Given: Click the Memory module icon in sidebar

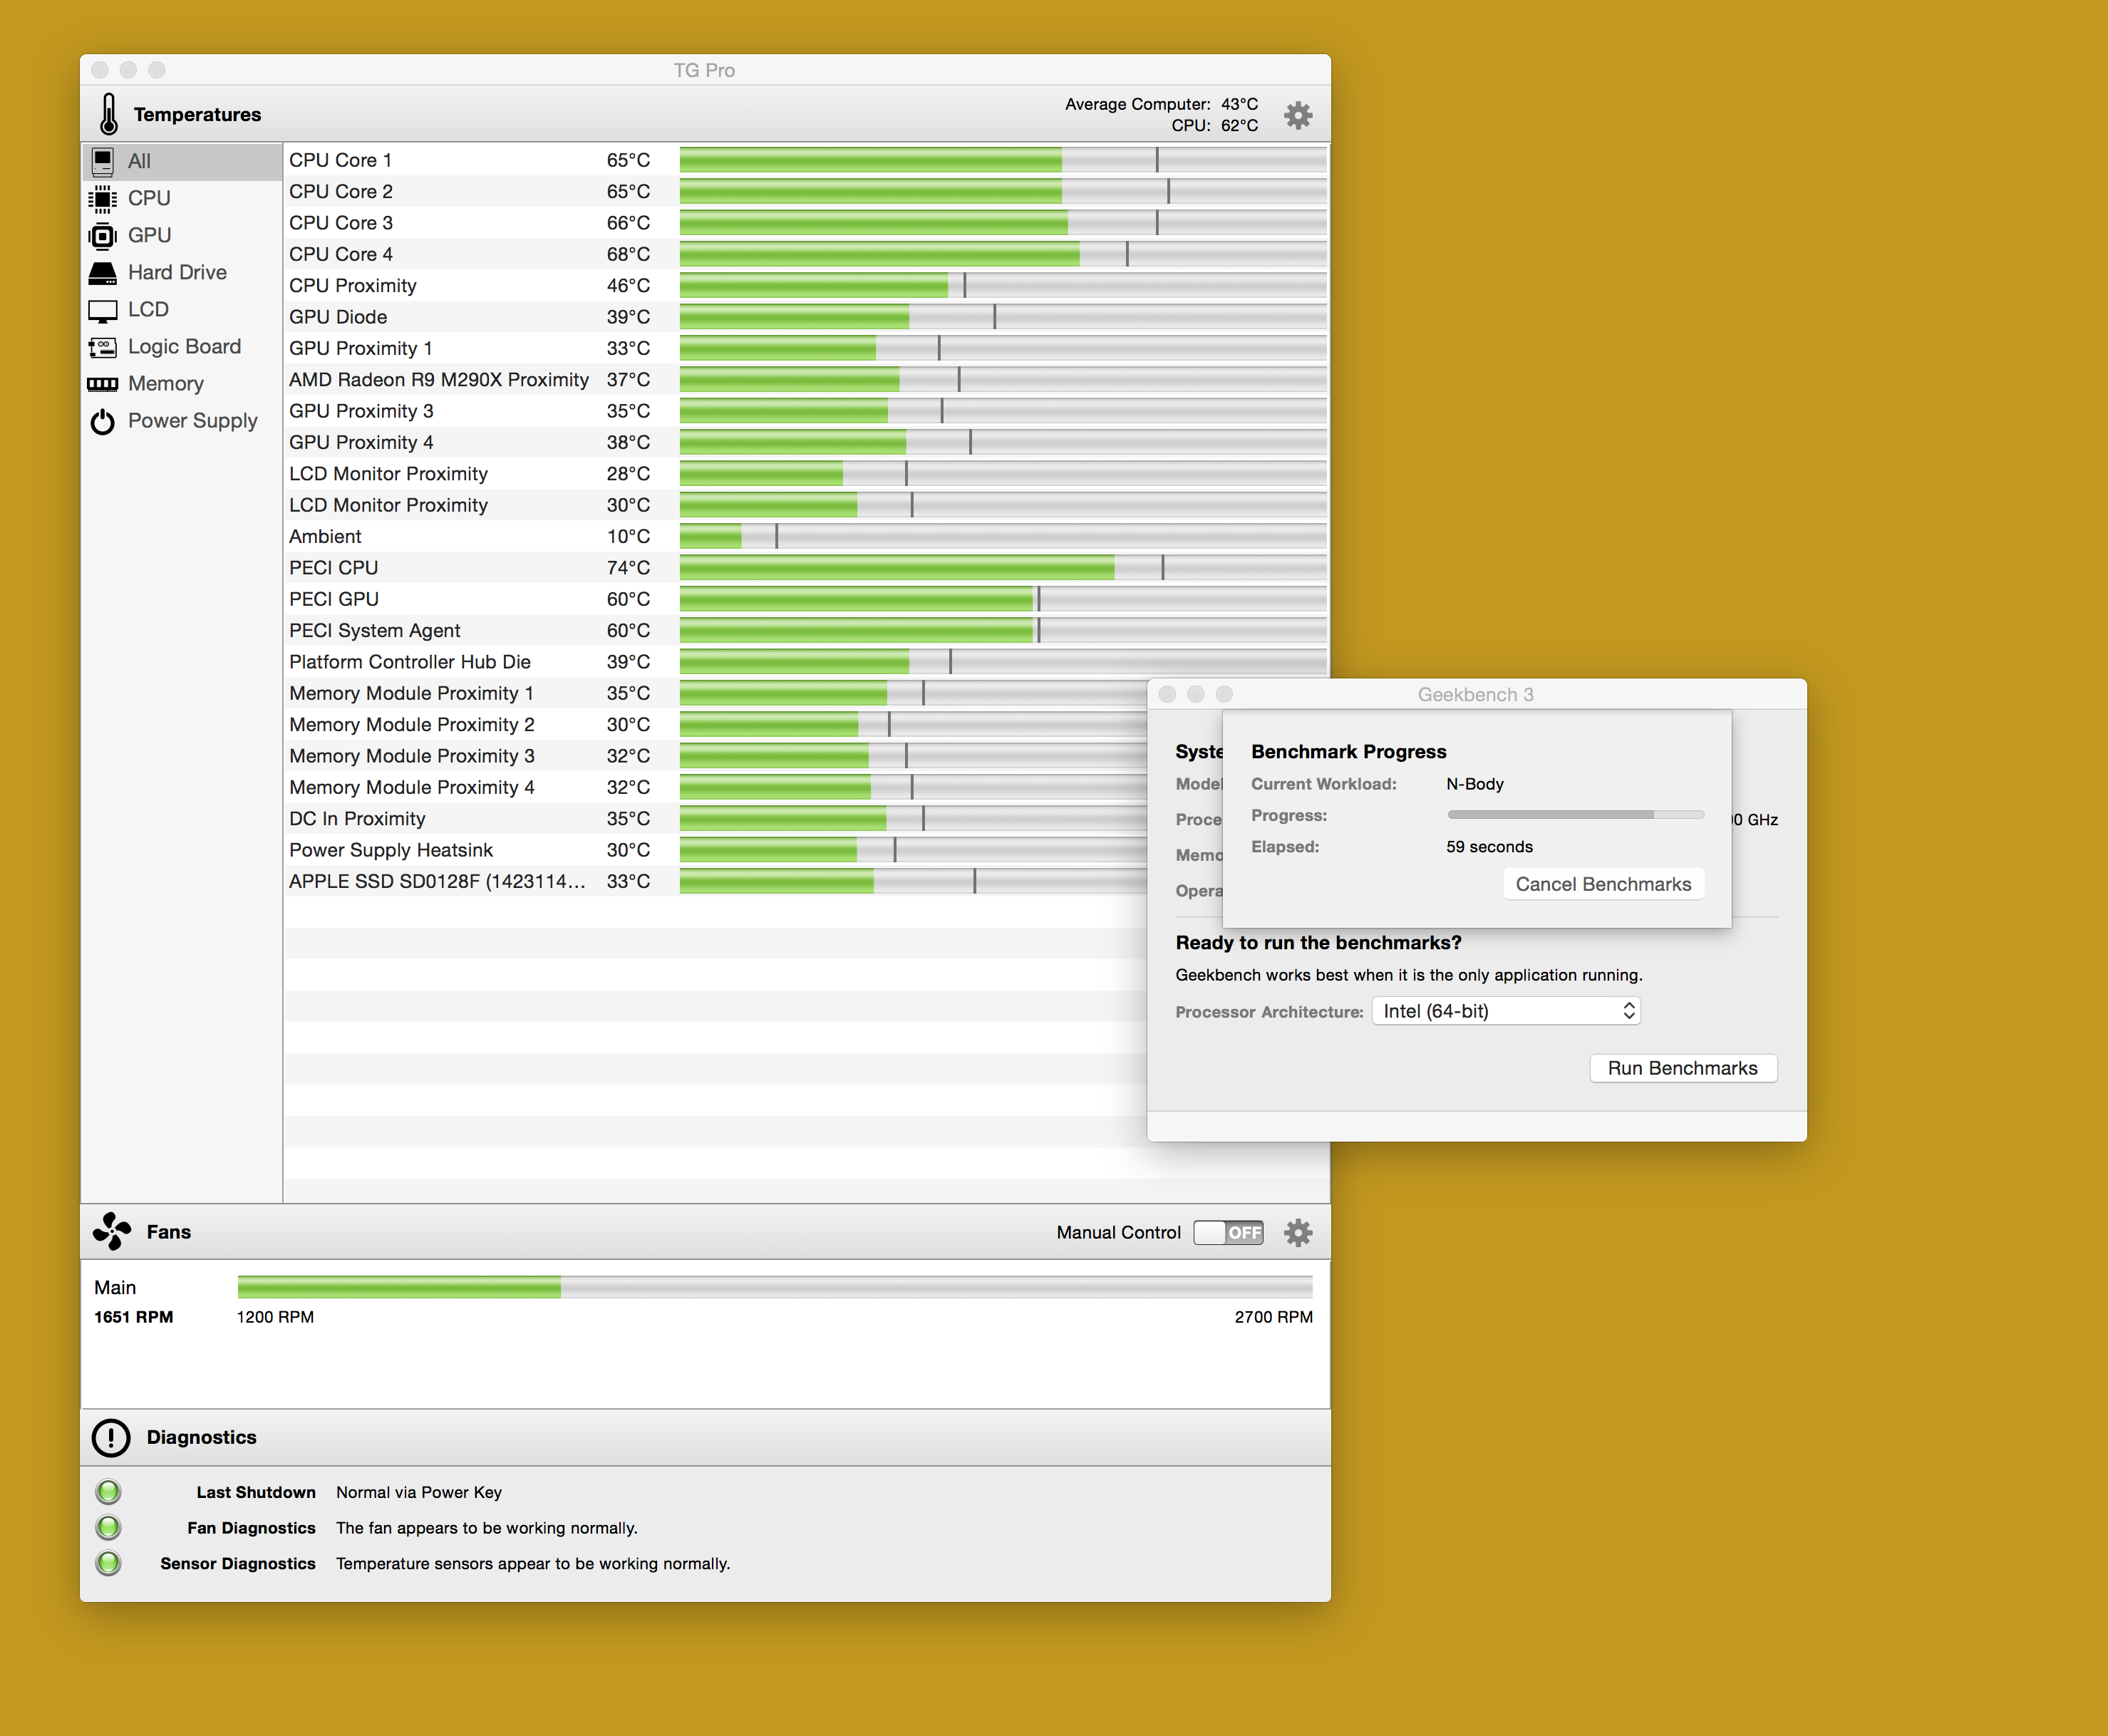Looking at the screenshot, I should pos(102,384).
